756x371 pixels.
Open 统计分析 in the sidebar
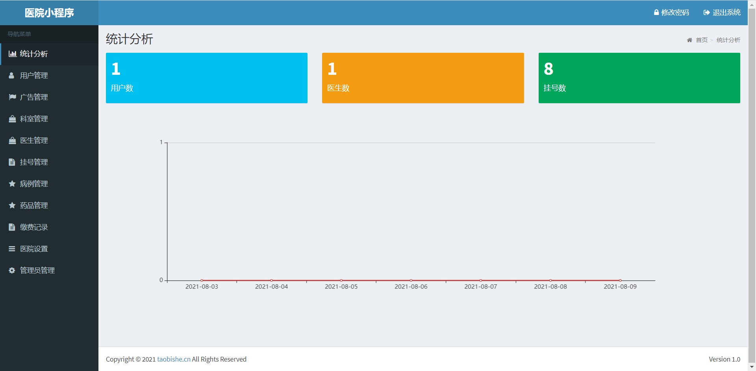[x=49, y=54]
